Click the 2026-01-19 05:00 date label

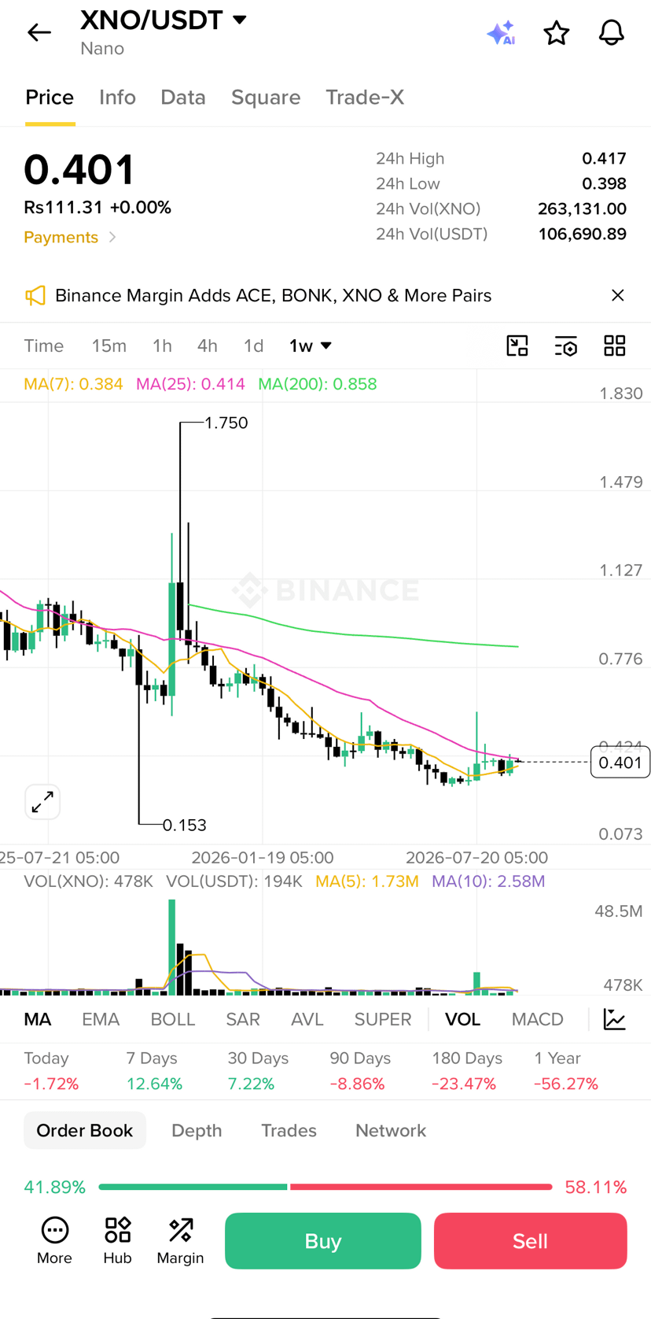263,858
